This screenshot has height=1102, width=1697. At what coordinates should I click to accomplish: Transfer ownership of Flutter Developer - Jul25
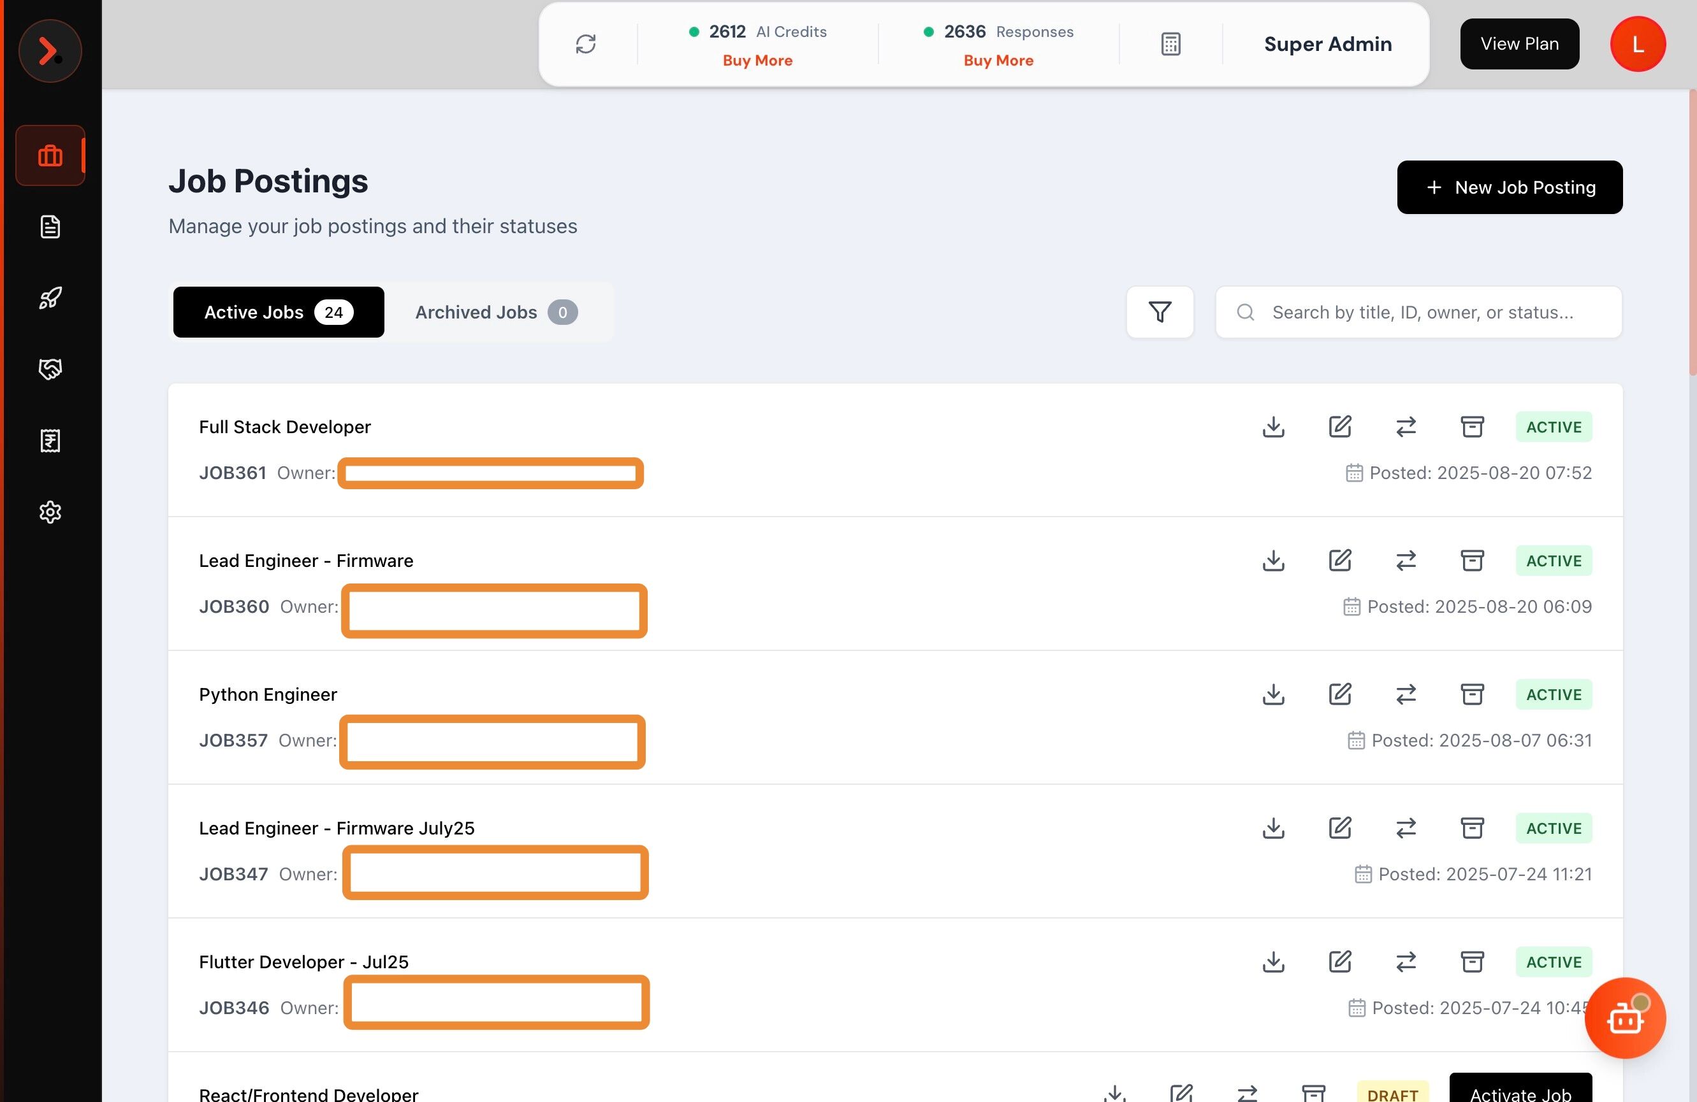point(1406,962)
